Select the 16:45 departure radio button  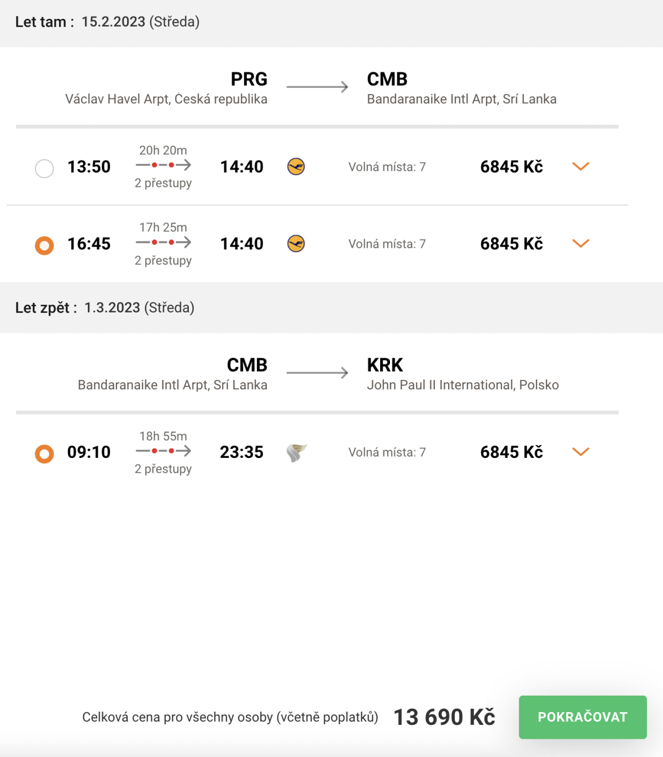tap(44, 245)
